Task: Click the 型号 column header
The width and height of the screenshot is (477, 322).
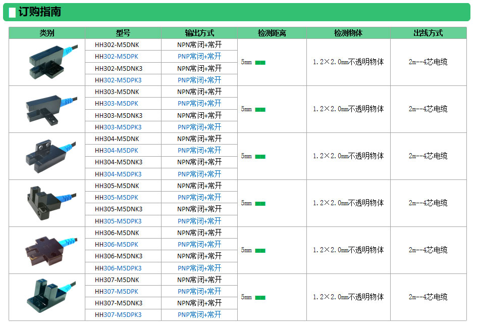Action: coord(123,33)
